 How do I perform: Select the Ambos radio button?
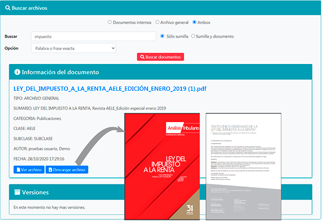tap(194, 22)
